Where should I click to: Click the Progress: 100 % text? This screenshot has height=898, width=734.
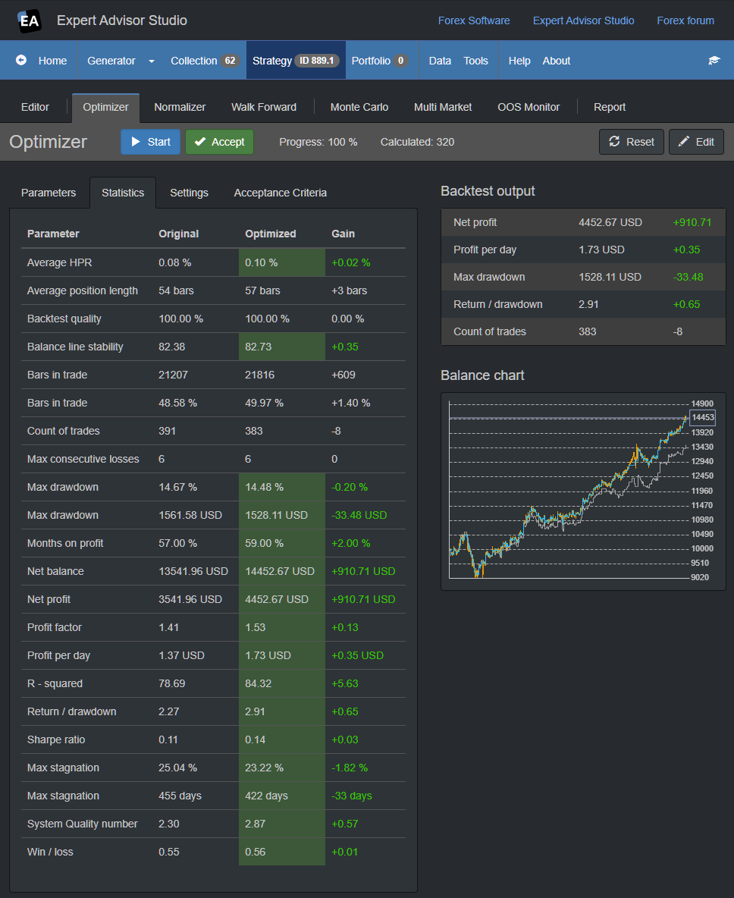tap(318, 142)
